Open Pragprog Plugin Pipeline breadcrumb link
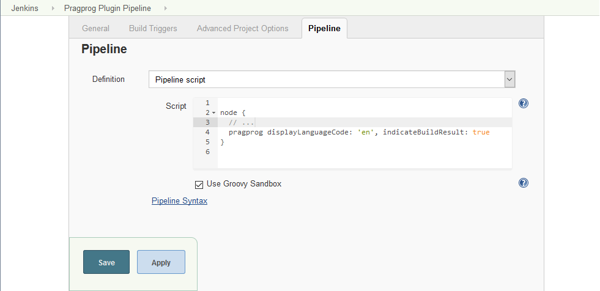Image resolution: width=600 pixels, height=291 pixels. (x=107, y=9)
